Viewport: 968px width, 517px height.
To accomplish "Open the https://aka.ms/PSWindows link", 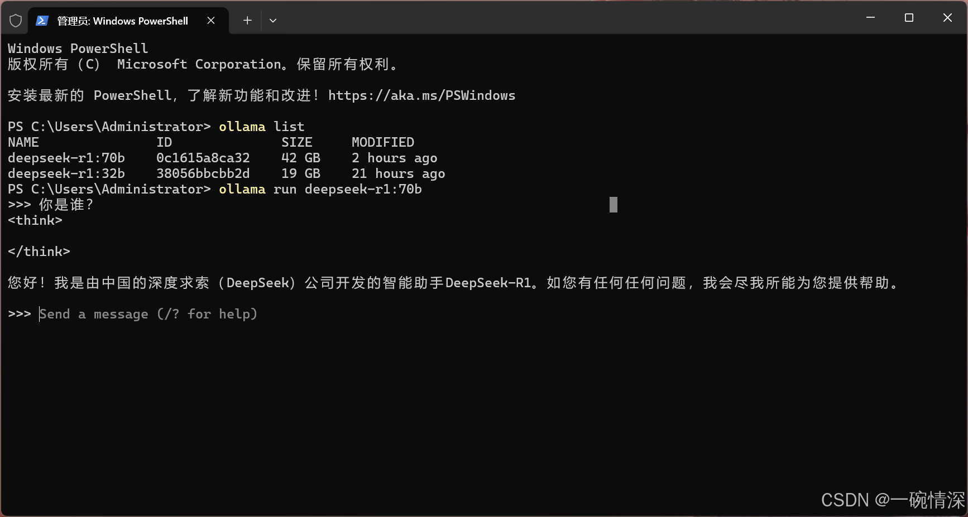I will (421, 95).
